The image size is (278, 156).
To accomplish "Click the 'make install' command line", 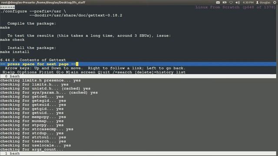I will coord(14,52).
